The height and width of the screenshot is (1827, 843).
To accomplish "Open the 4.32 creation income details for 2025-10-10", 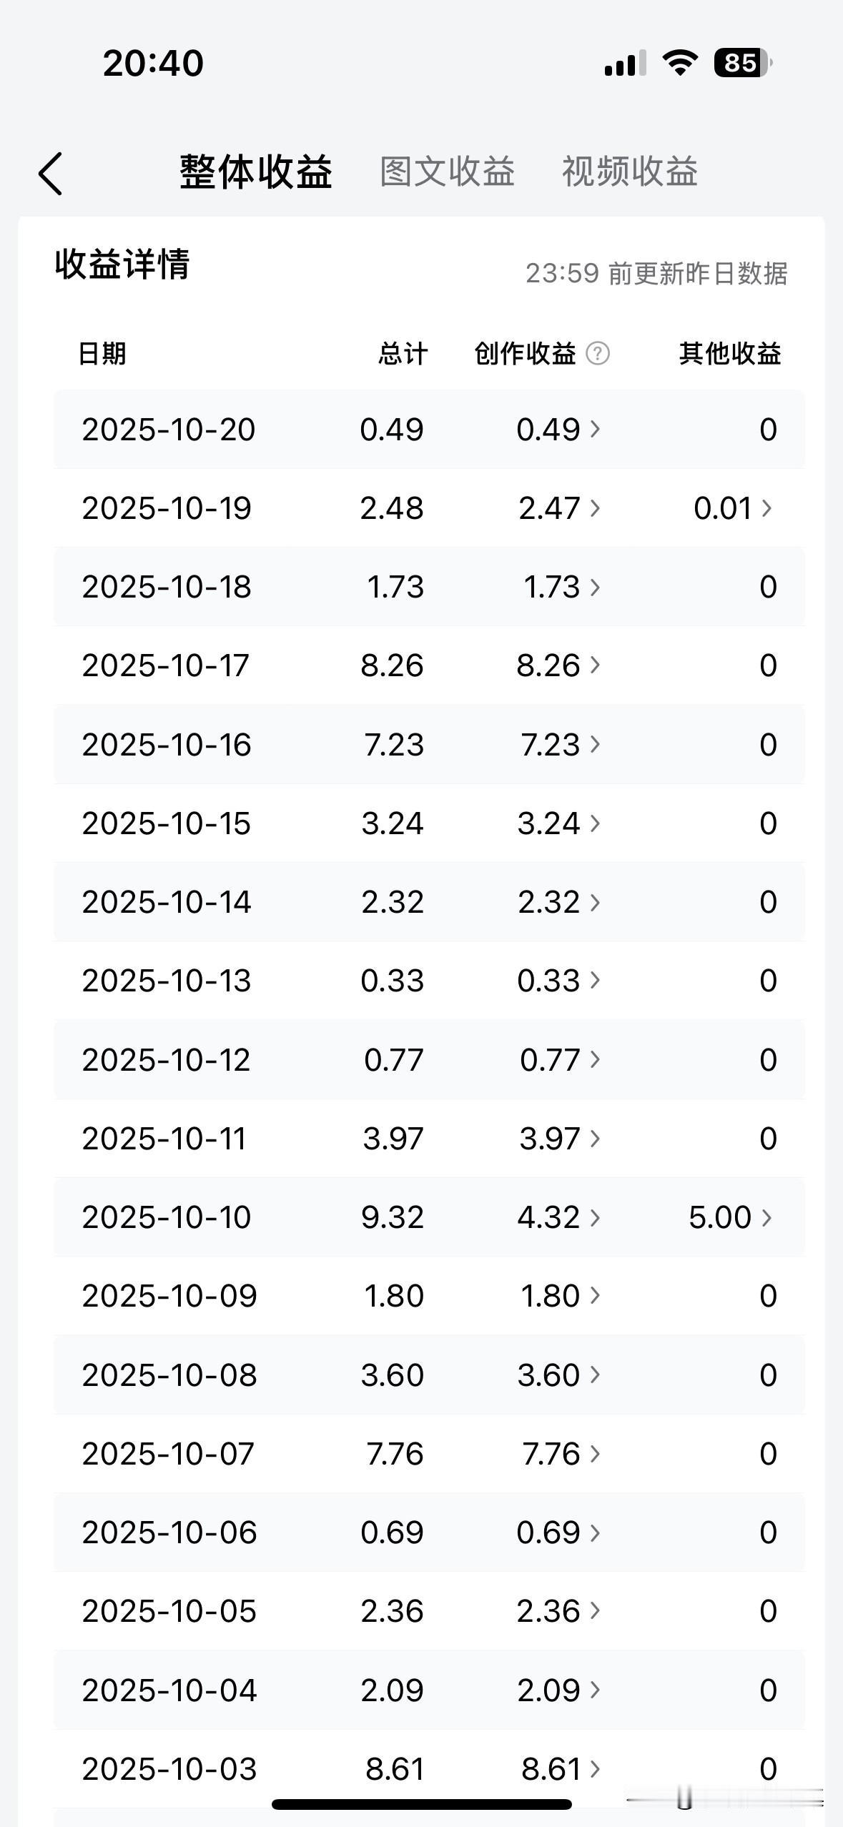I will click(x=558, y=1217).
